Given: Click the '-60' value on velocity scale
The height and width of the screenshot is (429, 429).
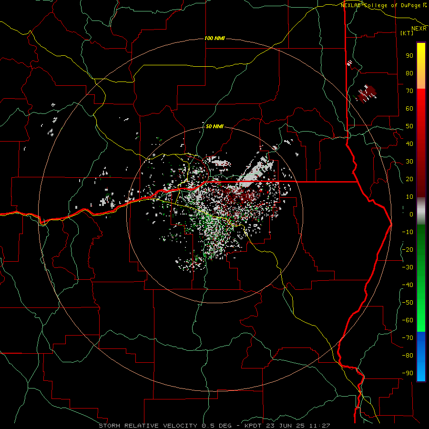Looking at the screenshot, I should (408, 320).
